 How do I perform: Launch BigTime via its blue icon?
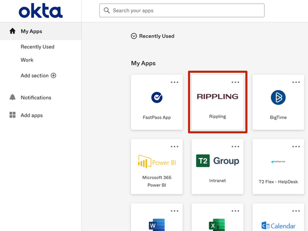tap(278, 97)
